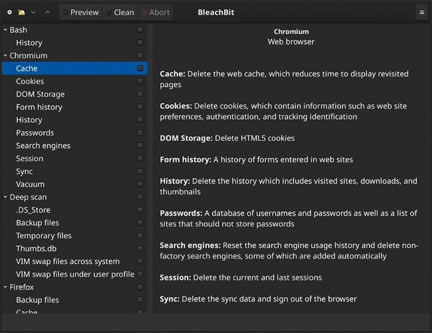Screen dimensions: 432x333
Task: Toggle the Firefox group checkbox
Action: [140, 287]
